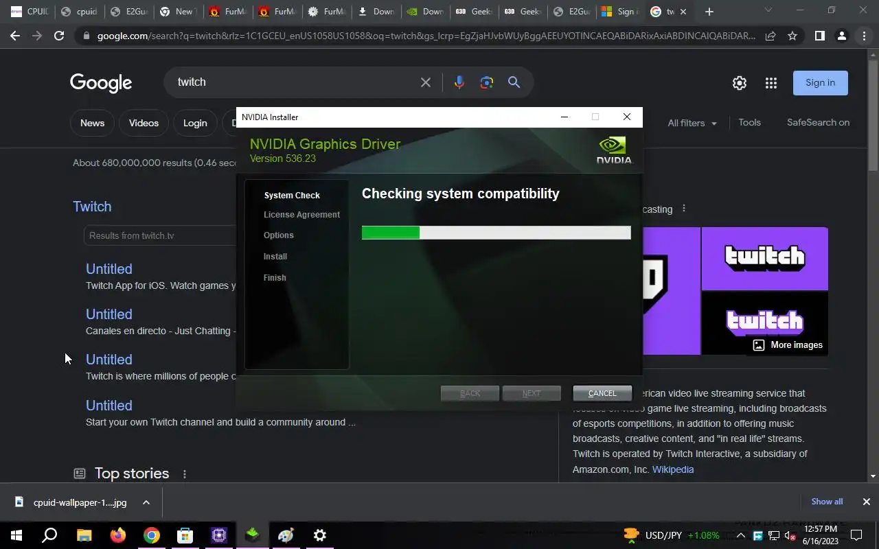This screenshot has width=879, height=549.
Task: Click the blue magnifier search icon
Action: 514,82
